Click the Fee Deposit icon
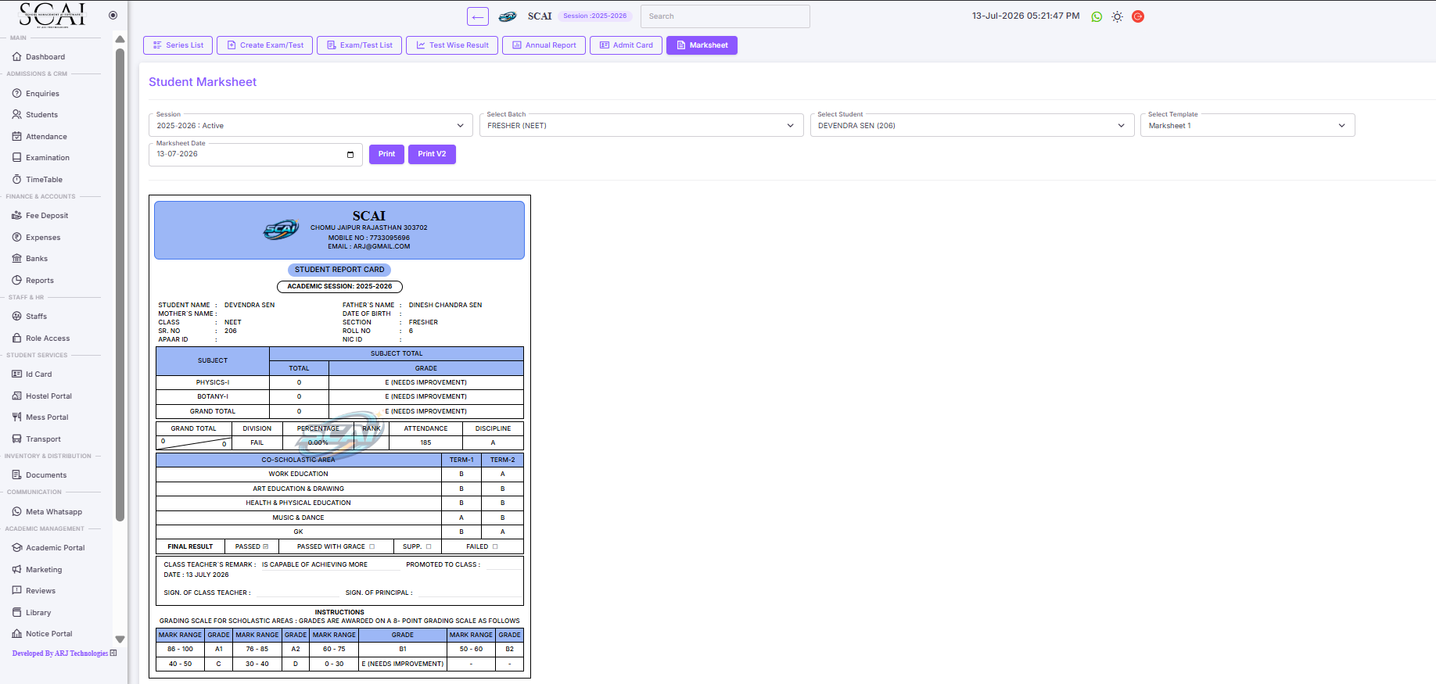The width and height of the screenshot is (1436, 684). pos(17,215)
